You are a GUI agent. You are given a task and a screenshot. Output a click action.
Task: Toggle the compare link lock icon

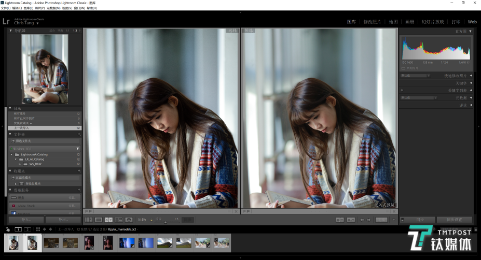151,220
